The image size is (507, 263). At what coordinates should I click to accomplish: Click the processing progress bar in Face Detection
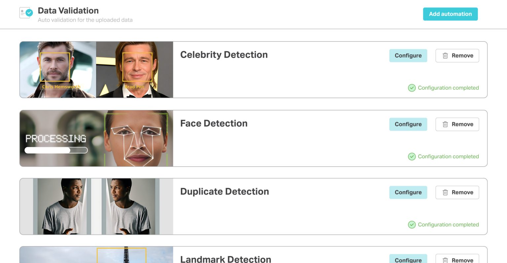point(56,150)
